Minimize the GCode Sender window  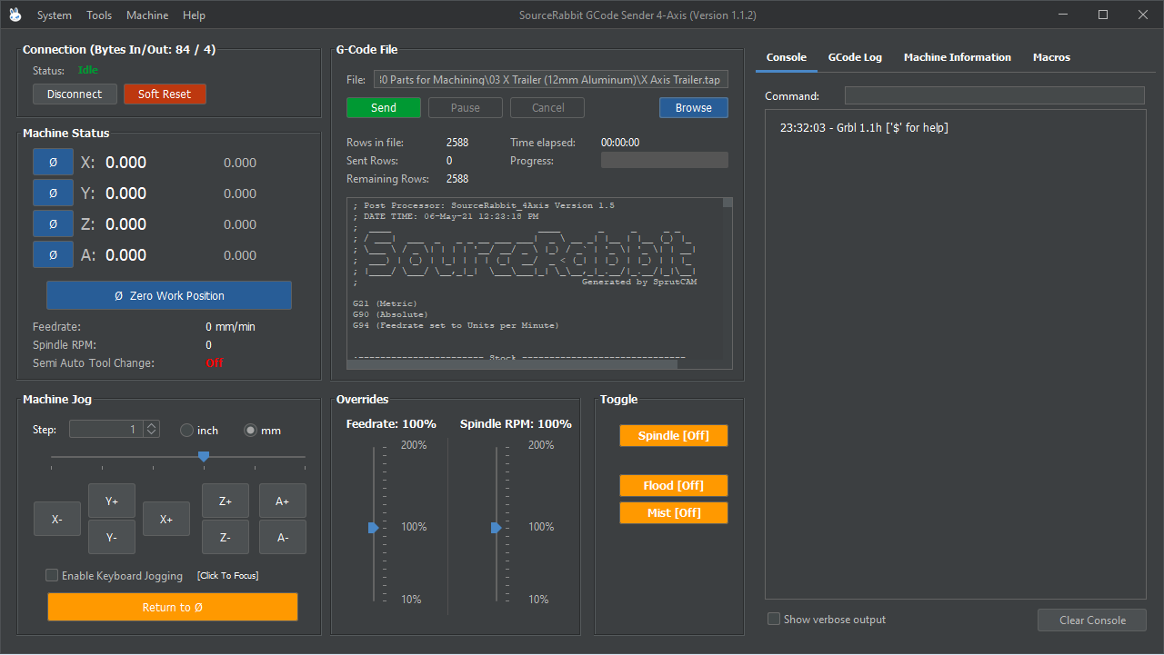tap(1061, 15)
